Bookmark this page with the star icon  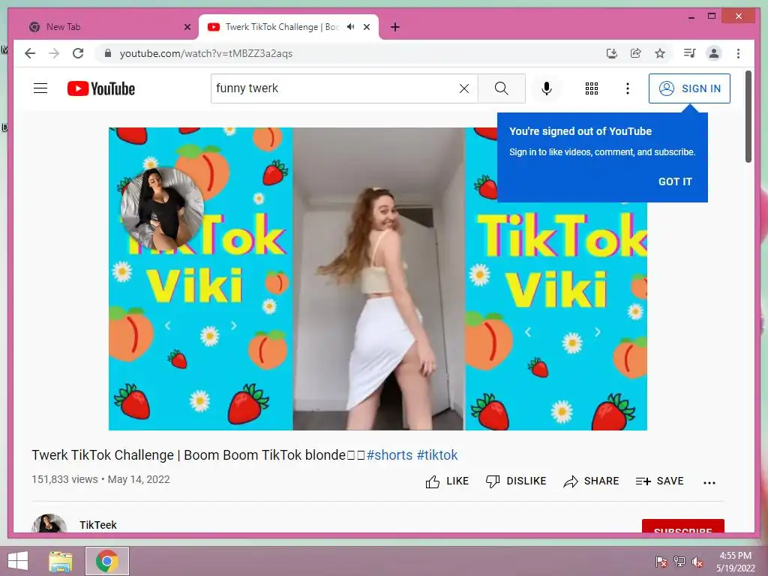[x=660, y=53]
